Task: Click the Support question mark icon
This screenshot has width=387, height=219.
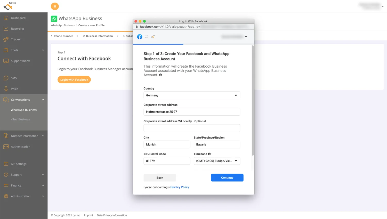Action: pos(6,175)
